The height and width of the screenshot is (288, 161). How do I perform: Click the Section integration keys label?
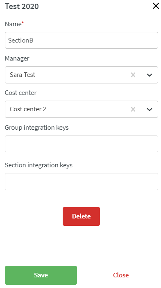[39, 165]
